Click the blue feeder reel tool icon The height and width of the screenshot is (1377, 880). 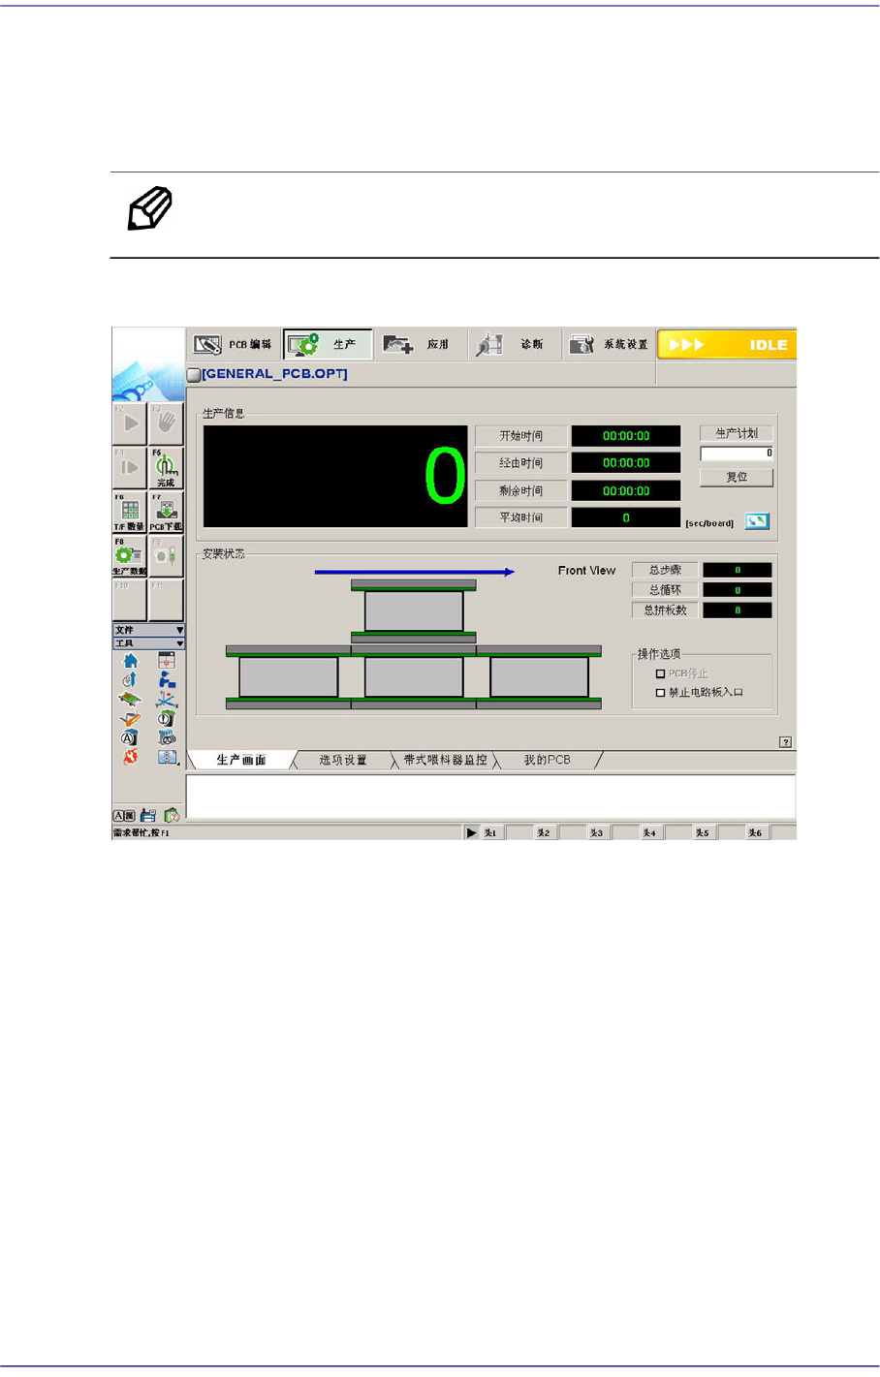click(167, 737)
